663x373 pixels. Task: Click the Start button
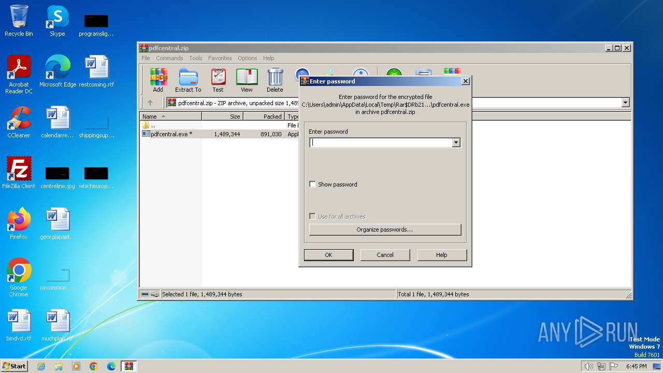click(x=14, y=366)
